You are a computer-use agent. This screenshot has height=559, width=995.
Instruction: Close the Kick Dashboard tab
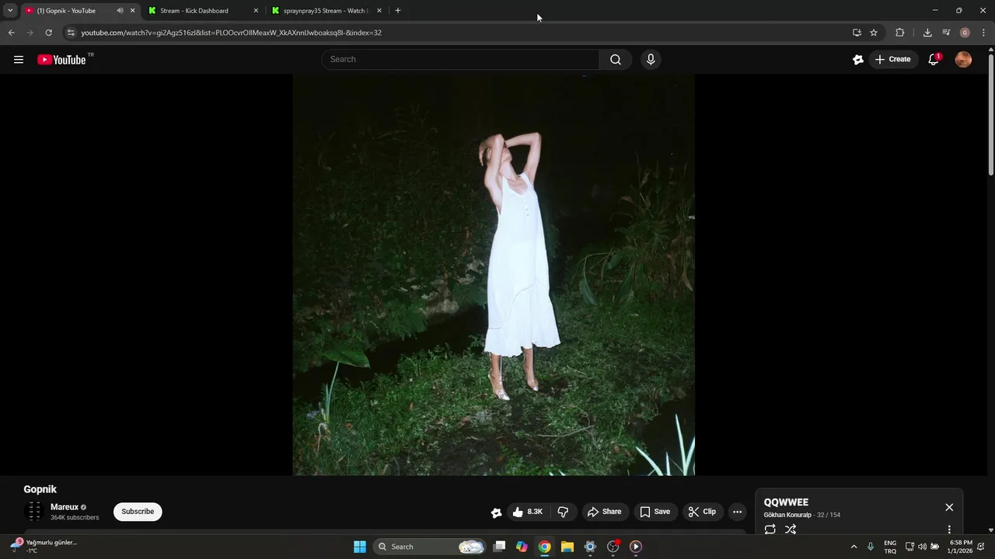click(x=256, y=11)
